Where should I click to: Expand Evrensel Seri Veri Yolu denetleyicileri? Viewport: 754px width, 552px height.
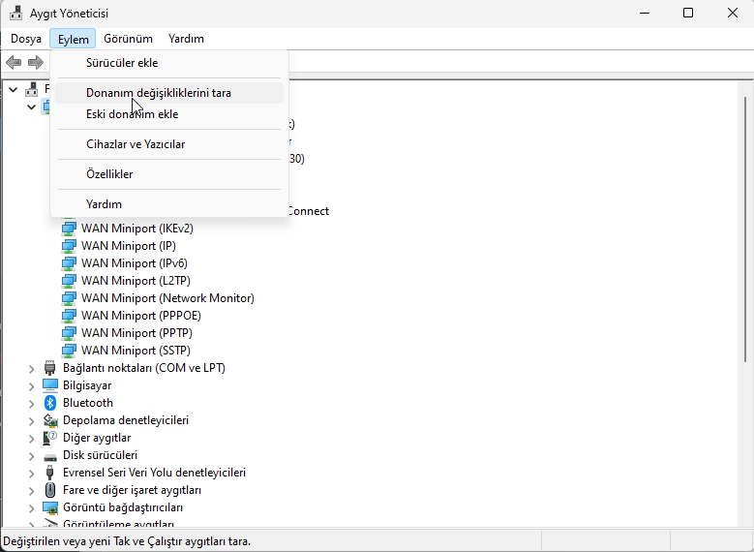(31, 474)
